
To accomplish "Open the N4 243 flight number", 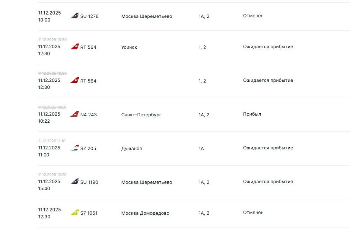I will click(x=89, y=115).
